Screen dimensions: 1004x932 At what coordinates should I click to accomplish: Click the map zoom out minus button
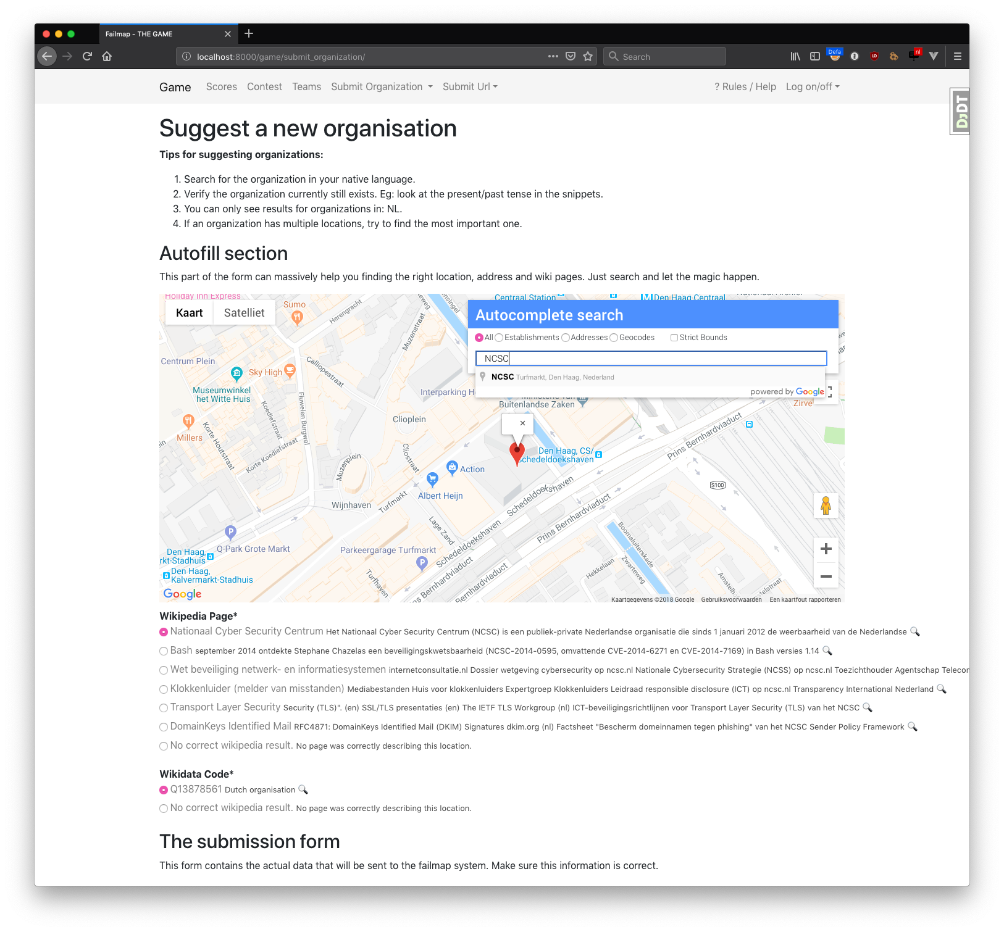tap(826, 576)
